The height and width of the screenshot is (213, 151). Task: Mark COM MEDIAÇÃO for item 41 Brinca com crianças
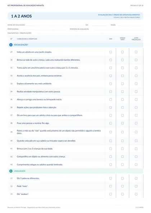tap(136, 149)
